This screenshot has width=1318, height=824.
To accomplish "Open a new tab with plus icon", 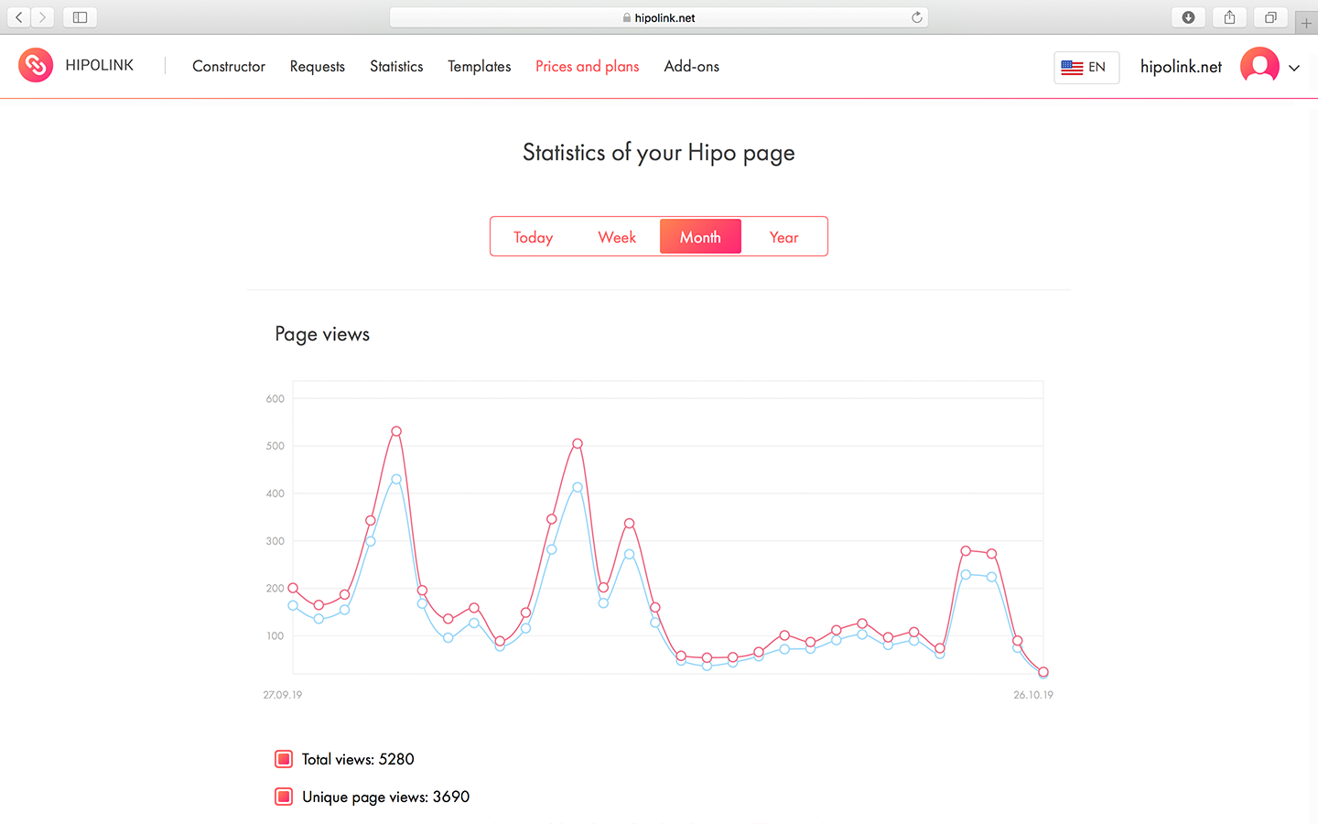I will click(1306, 23).
